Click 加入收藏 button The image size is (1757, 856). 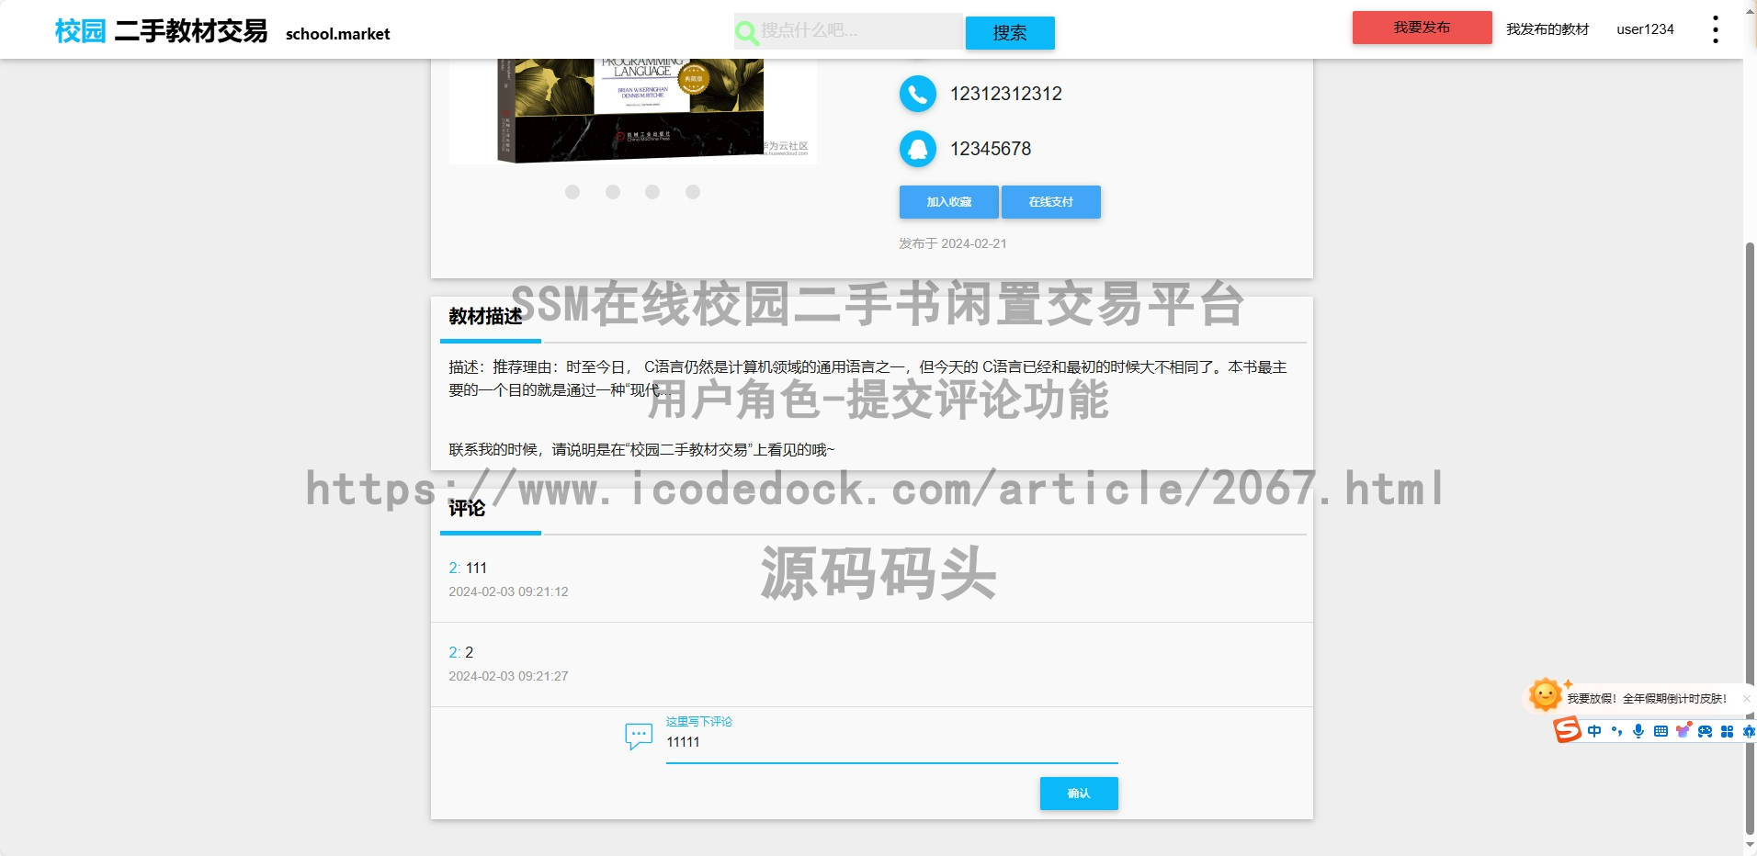948,202
